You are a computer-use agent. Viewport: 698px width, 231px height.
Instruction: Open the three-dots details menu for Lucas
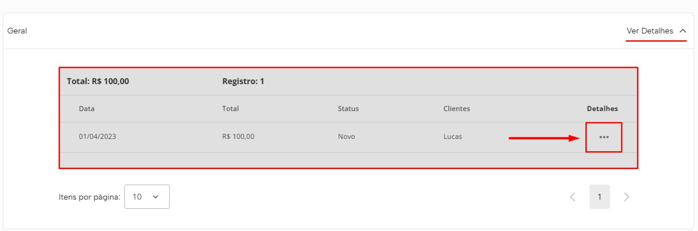pyautogui.click(x=603, y=137)
